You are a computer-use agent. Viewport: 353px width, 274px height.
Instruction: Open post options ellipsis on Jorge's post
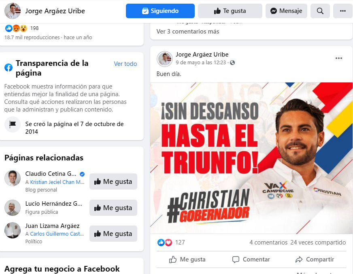(x=338, y=58)
